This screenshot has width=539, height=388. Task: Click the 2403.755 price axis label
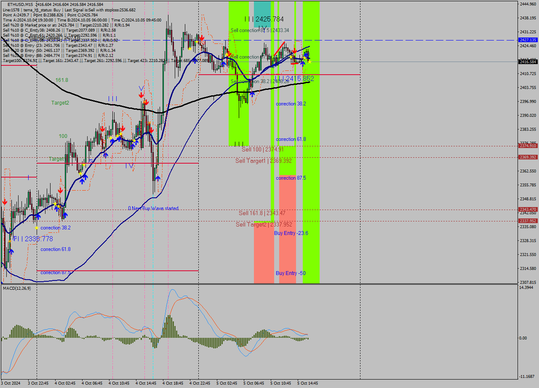coord(528,87)
